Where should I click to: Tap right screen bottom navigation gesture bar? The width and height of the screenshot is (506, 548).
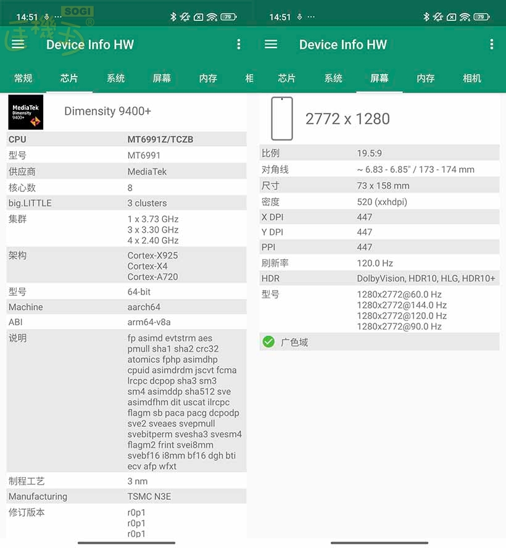click(x=379, y=543)
